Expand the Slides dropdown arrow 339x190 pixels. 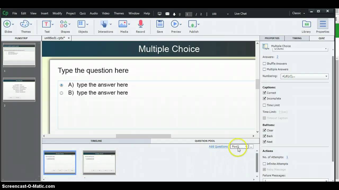[x=13, y=24]
